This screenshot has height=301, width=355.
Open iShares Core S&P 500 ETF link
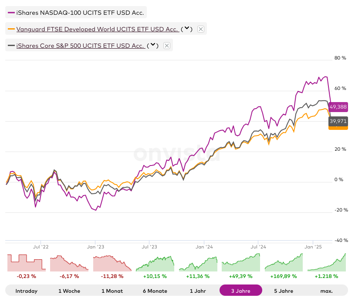[80, 46]
